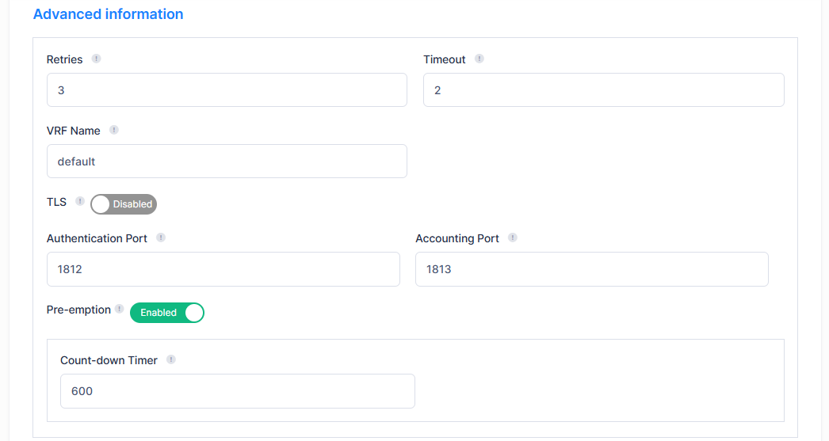
Task: Click the Pre-emption info icon
Action: (x=120, y=309)
